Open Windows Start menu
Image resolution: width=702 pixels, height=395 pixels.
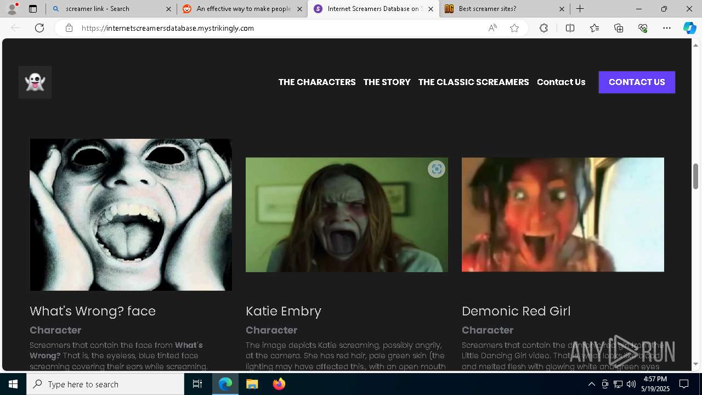(x=13, y=384)
